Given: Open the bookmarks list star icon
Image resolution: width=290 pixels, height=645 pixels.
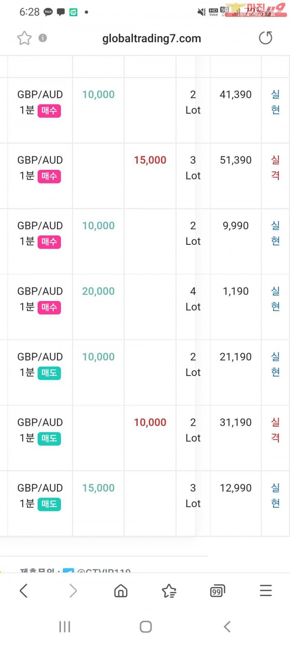Looking at the screenshot, I should 169,591.
